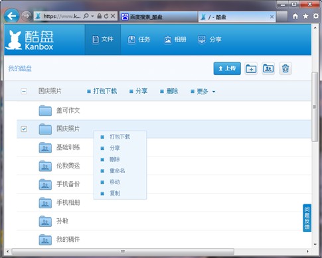The width and height of the screenshot is (322, 258).
Task: Choose 重命名 in the context menu
Action: (120, 170)
